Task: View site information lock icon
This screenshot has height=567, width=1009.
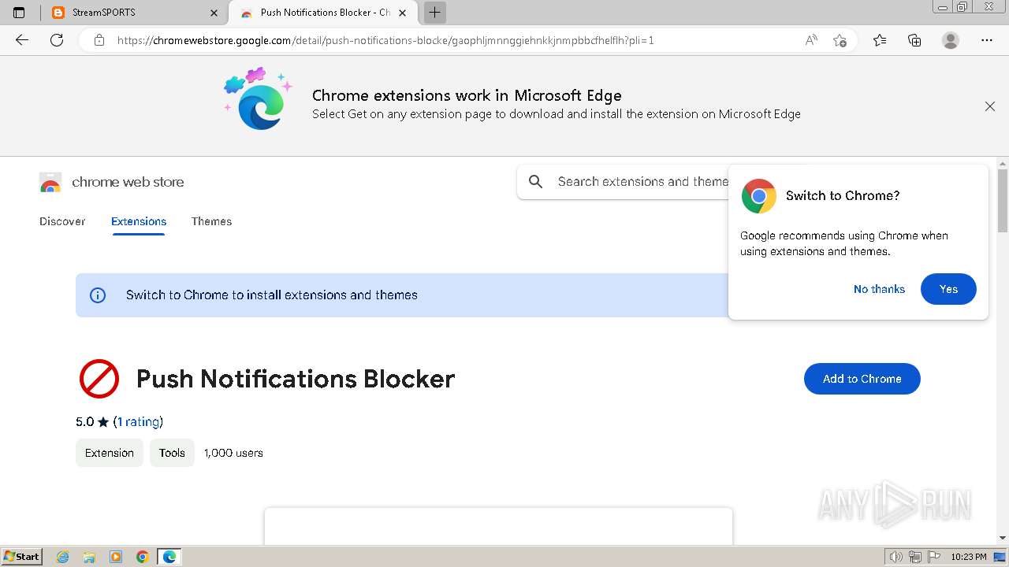Action: (x=99, y=40)
